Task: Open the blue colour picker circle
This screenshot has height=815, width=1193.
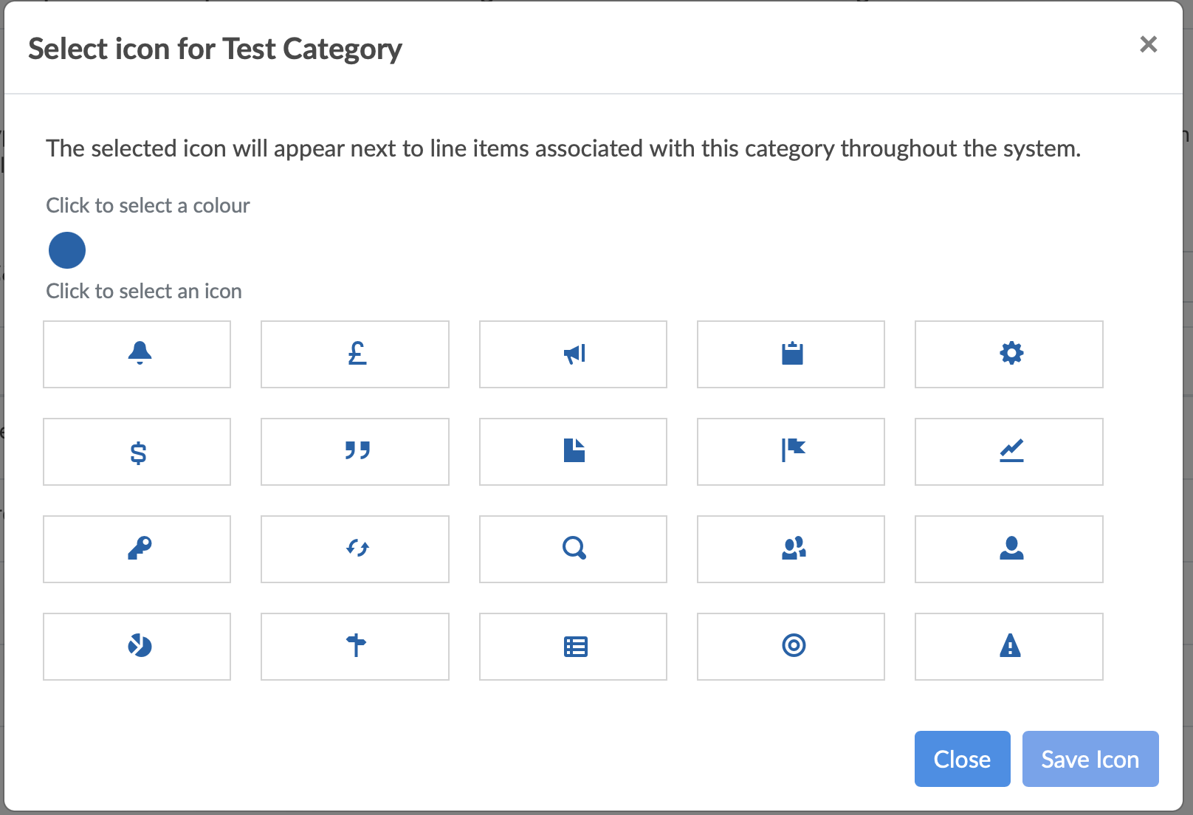Action: point(67,250)
